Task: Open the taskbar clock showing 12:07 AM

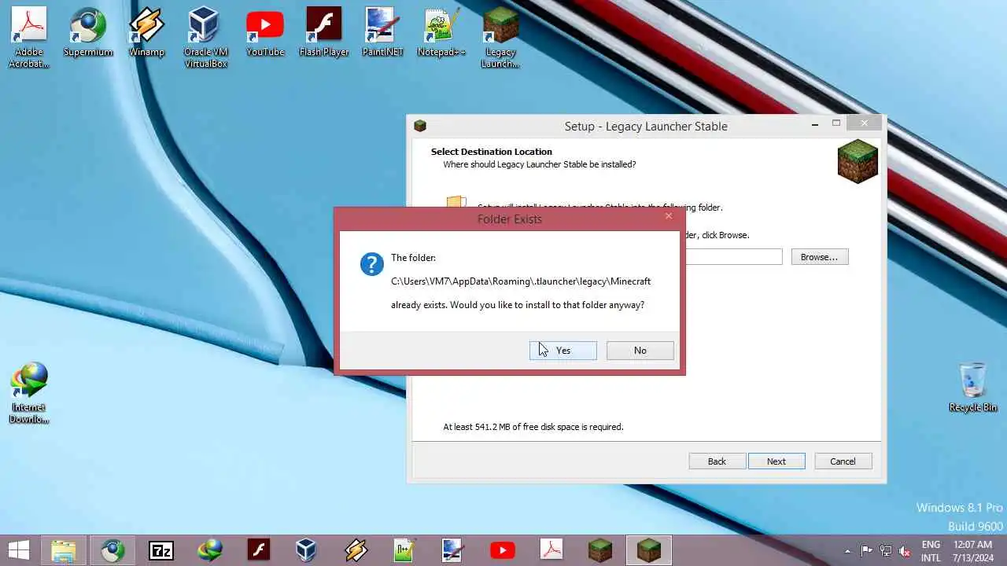Action: tap(972, 551)
